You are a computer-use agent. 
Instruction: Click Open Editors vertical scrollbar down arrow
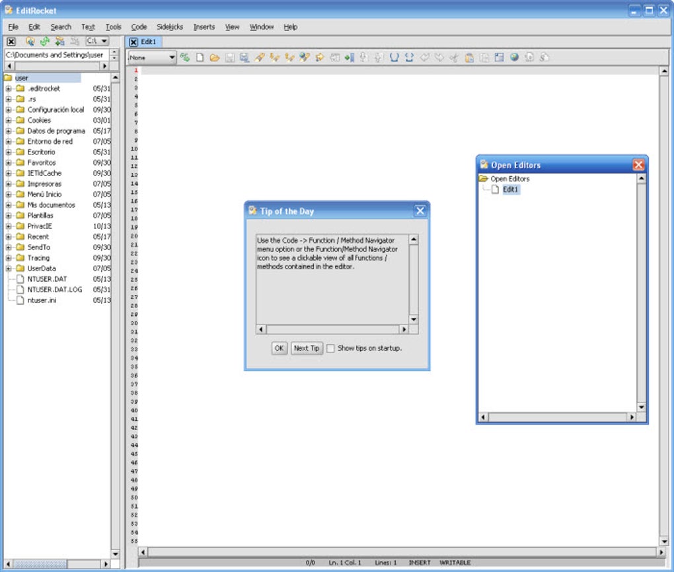(x=641, y=407)
